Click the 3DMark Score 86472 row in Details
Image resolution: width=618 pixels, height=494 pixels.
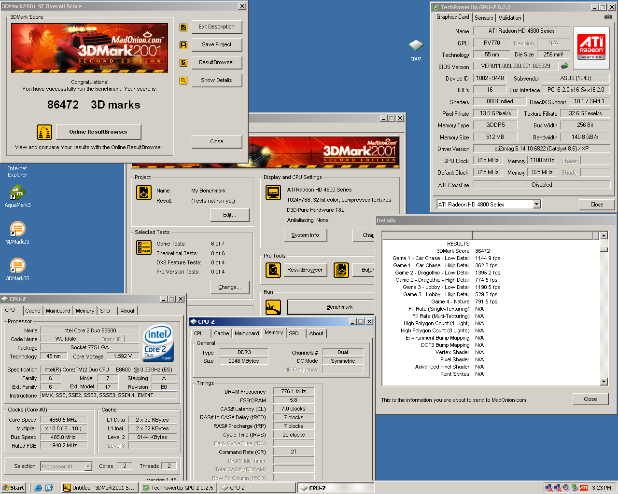tap(491, 251)
